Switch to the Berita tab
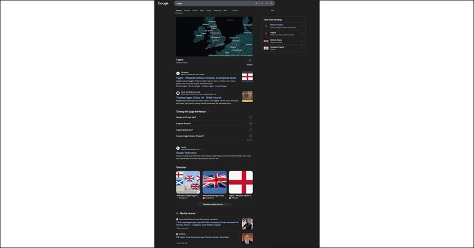The height and width of the screenshot is (248, 474). 195,11
